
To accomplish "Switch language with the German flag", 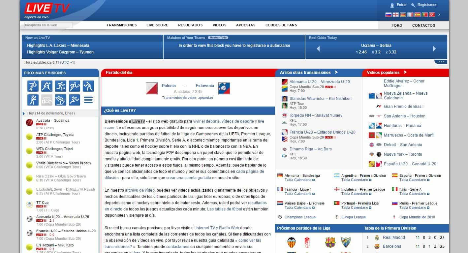I will (x=403, y=15).
